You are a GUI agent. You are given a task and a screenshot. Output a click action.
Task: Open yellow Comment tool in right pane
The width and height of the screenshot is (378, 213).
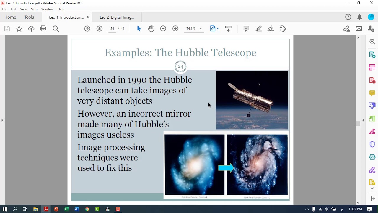point(372,93)
